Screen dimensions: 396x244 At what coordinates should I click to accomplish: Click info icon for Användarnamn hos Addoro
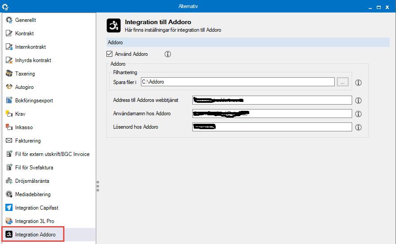(358, 114)
